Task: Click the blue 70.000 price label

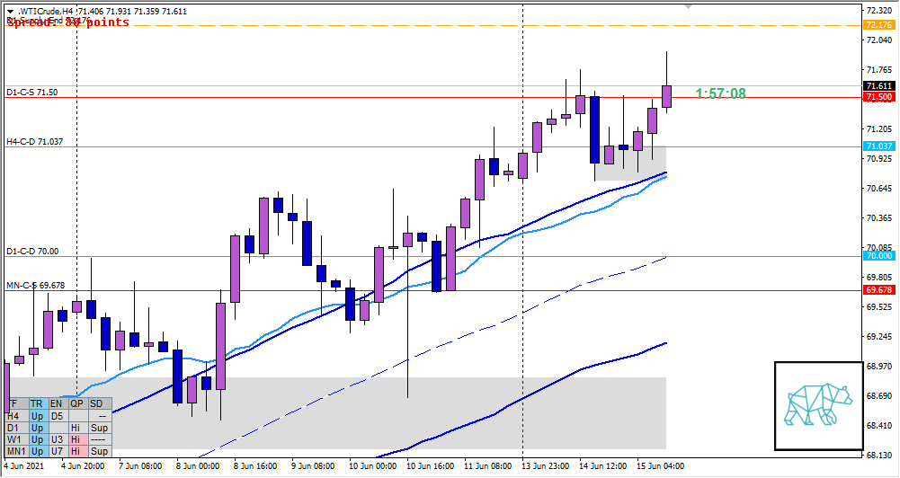Action: tap(878, 256)
